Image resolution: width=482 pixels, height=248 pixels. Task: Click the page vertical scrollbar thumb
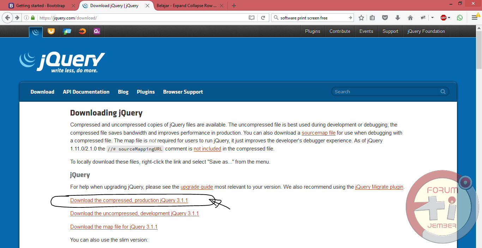point(479,50)
